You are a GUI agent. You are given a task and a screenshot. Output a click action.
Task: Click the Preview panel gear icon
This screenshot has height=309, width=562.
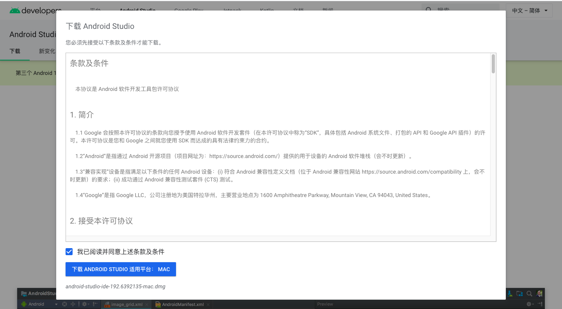click(529, 304)
